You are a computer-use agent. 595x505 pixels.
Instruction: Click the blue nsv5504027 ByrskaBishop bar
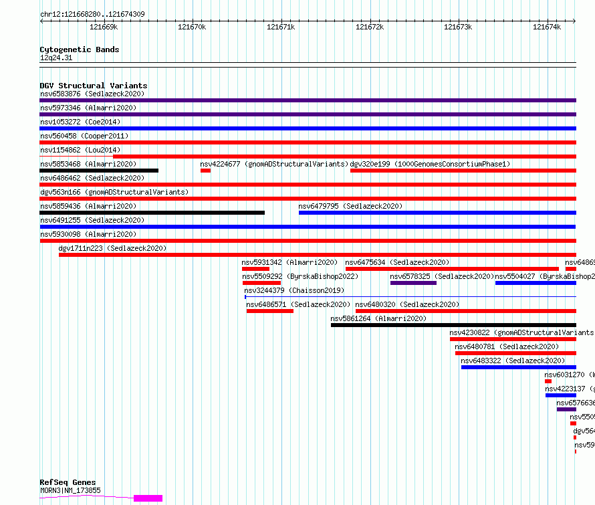(x=535, y=283)
